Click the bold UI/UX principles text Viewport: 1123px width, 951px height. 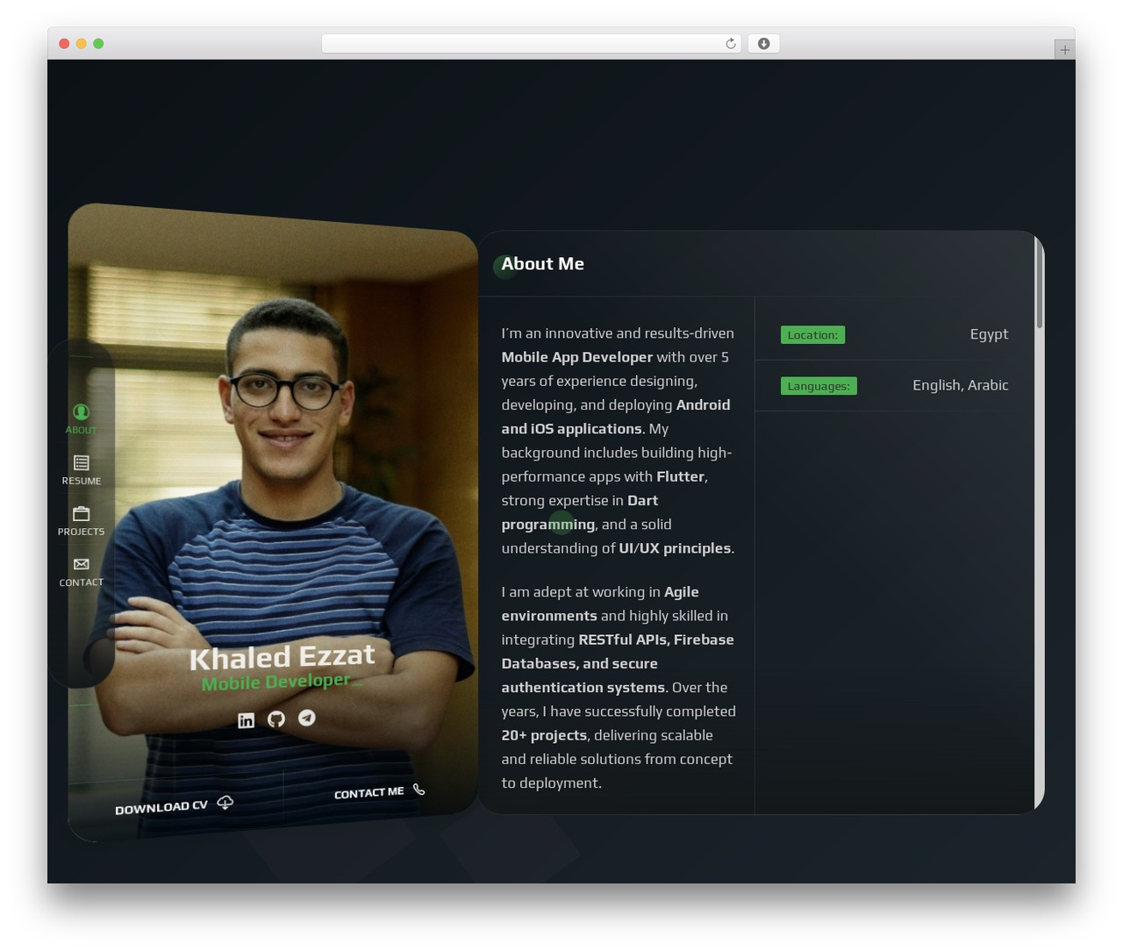675,548
